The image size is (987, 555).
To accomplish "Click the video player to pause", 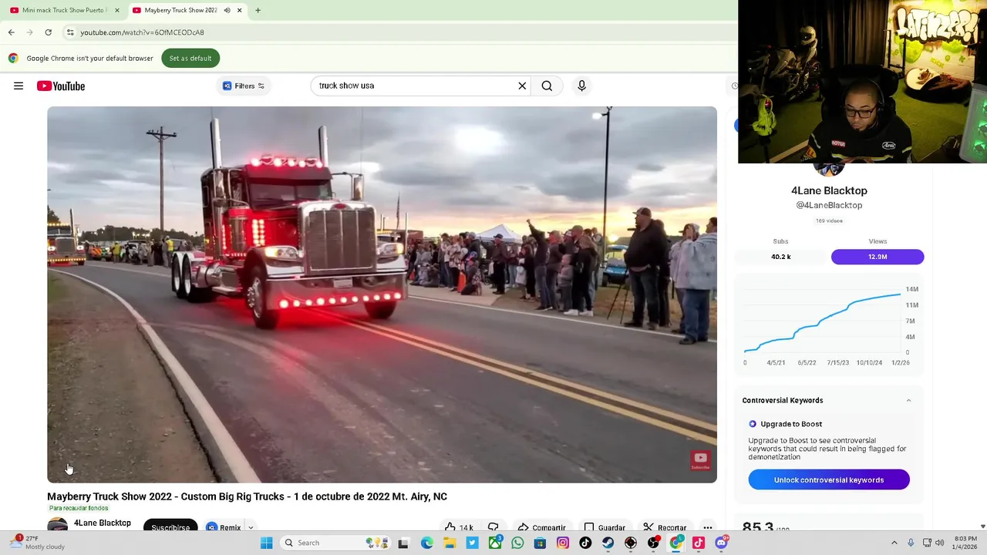I will pos(382,294).
